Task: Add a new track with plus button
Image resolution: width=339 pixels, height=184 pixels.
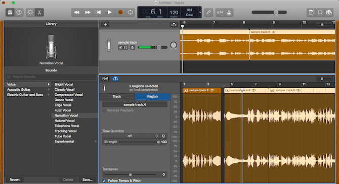Action: pos(105,25)
